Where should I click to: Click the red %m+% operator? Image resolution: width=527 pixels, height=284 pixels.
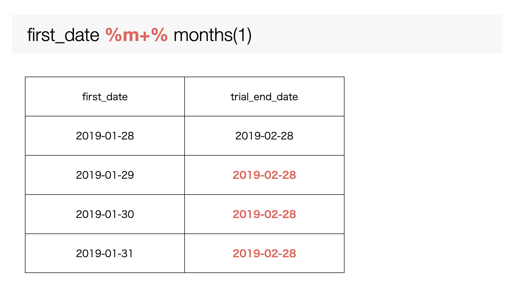(x=137, y=35)
